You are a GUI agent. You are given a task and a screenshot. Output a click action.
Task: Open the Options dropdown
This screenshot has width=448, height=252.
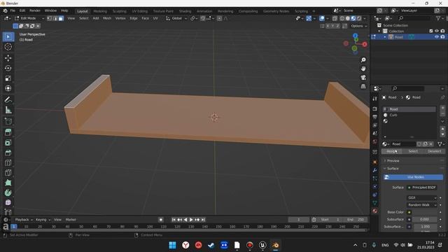(x=358, y=26)
